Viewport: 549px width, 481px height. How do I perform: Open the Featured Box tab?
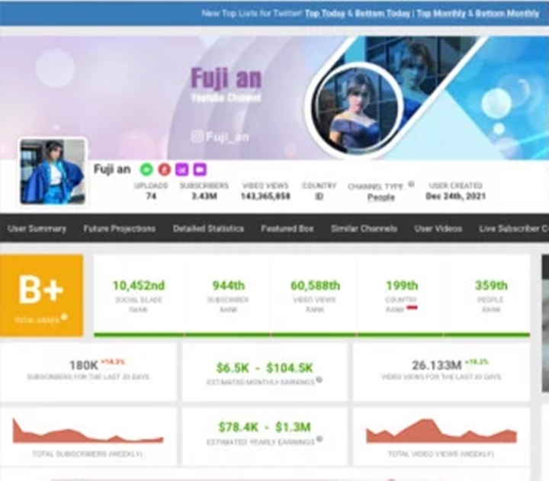(287, 229)
